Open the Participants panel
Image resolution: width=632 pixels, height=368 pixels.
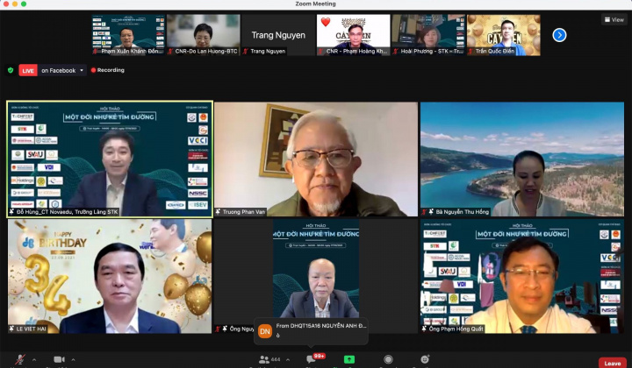[263, 360]
